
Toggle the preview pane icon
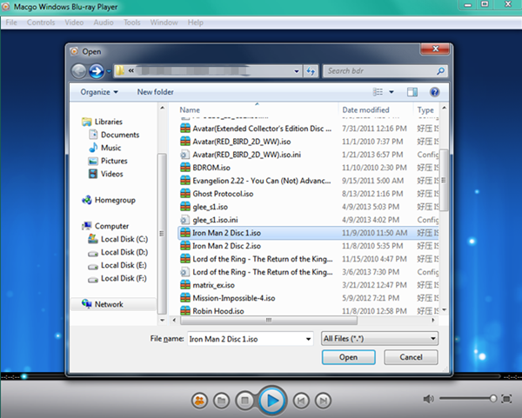pos(412,92)
